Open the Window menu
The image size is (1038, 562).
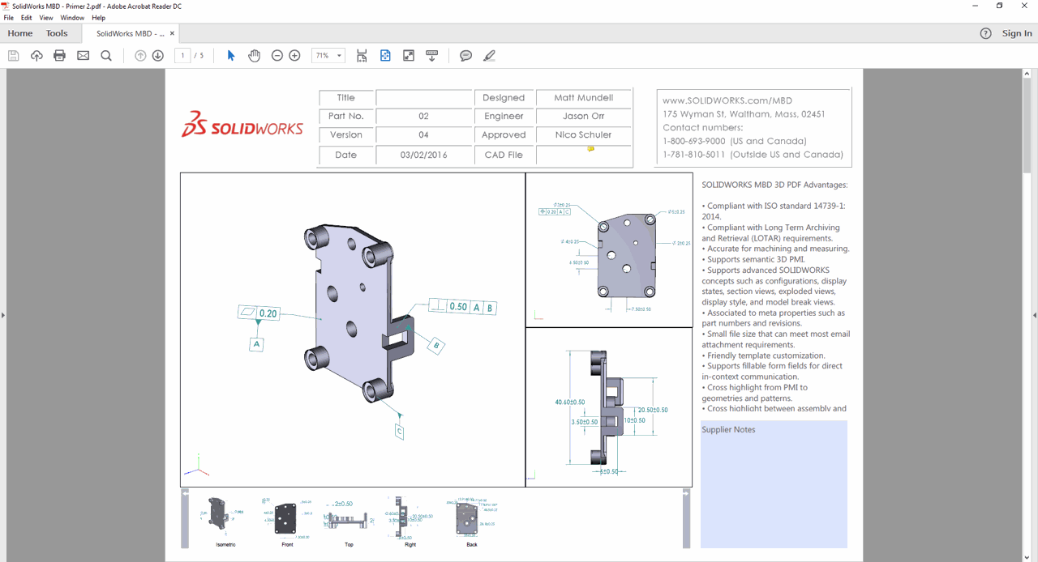pos(72,18)
